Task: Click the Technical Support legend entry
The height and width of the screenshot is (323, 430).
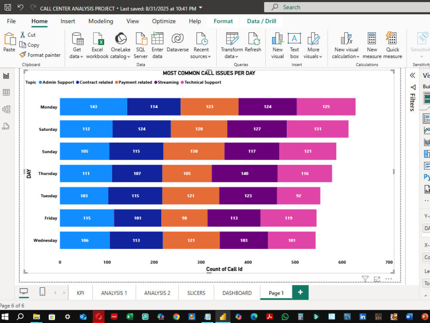Action: click(x=201, y=82)
